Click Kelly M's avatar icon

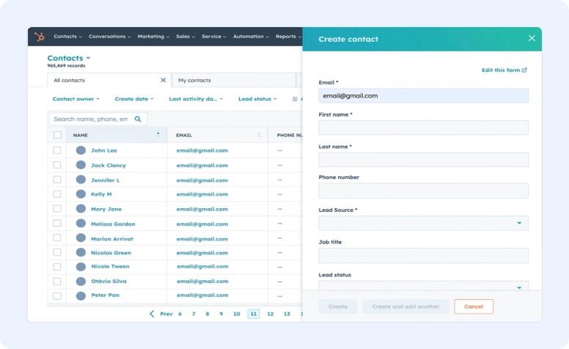pyautogui.click(x=81, y=194)
